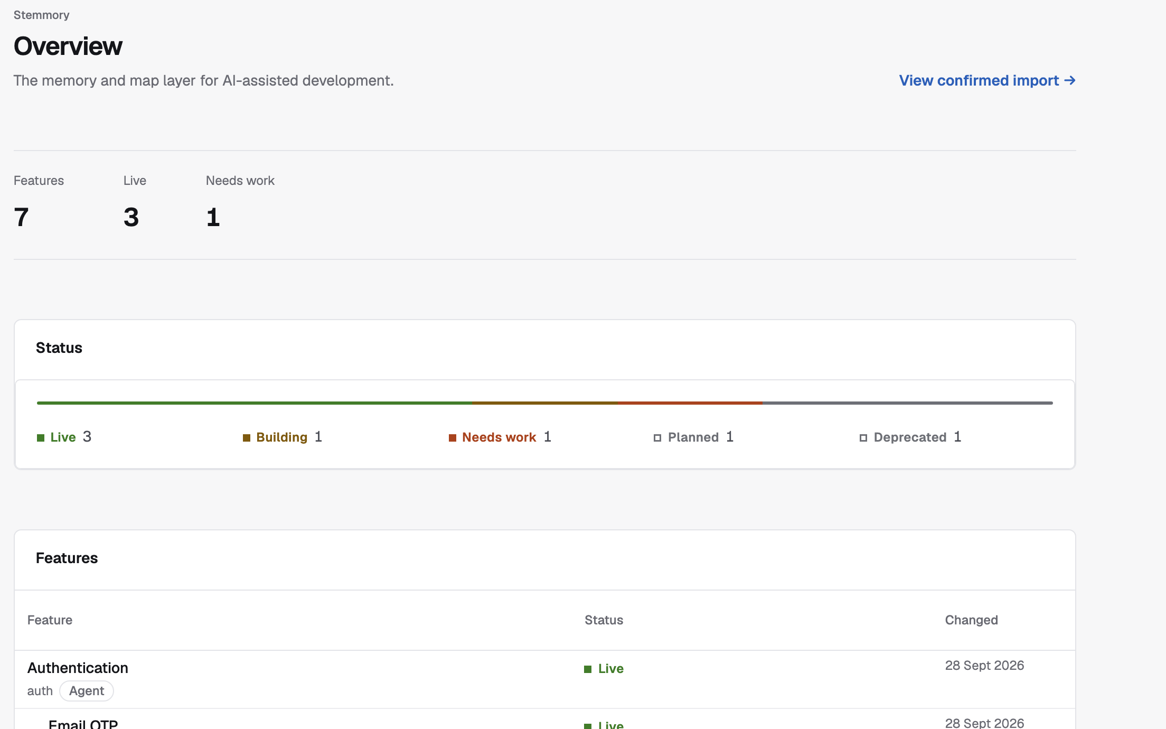Click the Stemmory breadcrumb label
Screen dimensions: 1166x729
click(x=41, y=15)
